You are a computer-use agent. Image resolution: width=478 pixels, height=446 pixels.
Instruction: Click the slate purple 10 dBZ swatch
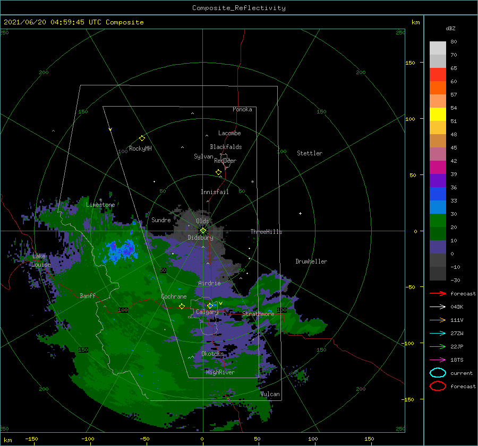click(x=438, y=247)
